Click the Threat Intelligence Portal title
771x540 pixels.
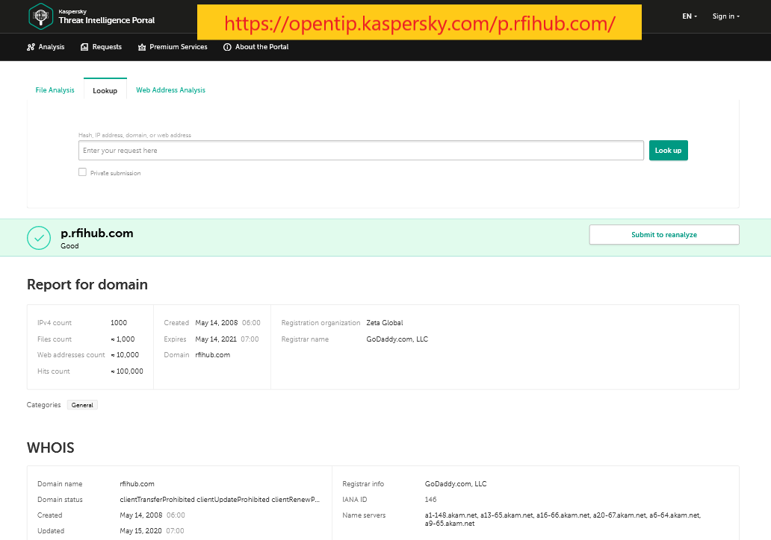(107, 20)
